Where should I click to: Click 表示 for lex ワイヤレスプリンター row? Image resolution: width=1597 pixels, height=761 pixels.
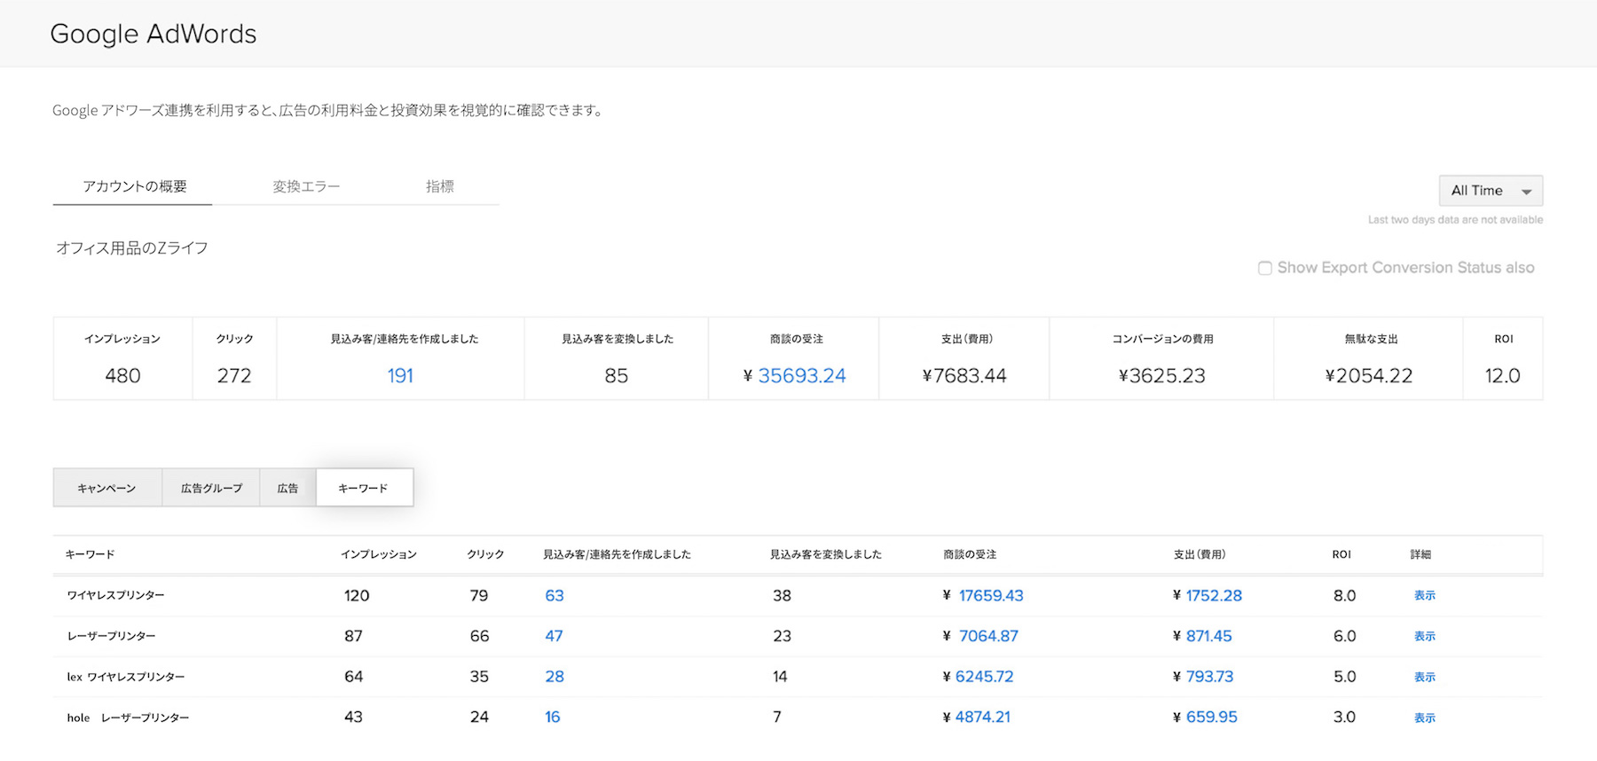(1425, 677)
